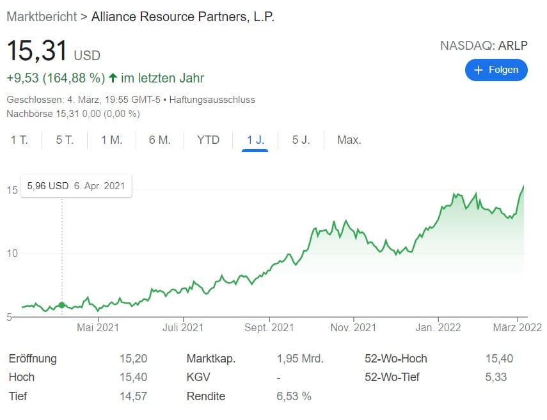Click the 52-Wo-Tief value 5,33
The height and width of the screenshot is (420, 547).
tap(496, 377)
